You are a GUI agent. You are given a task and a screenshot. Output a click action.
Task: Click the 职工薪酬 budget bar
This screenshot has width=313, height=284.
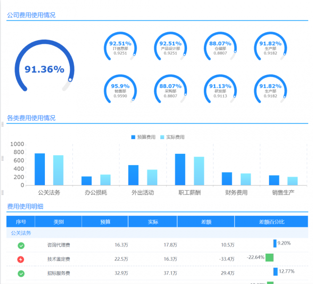[180, 169]
